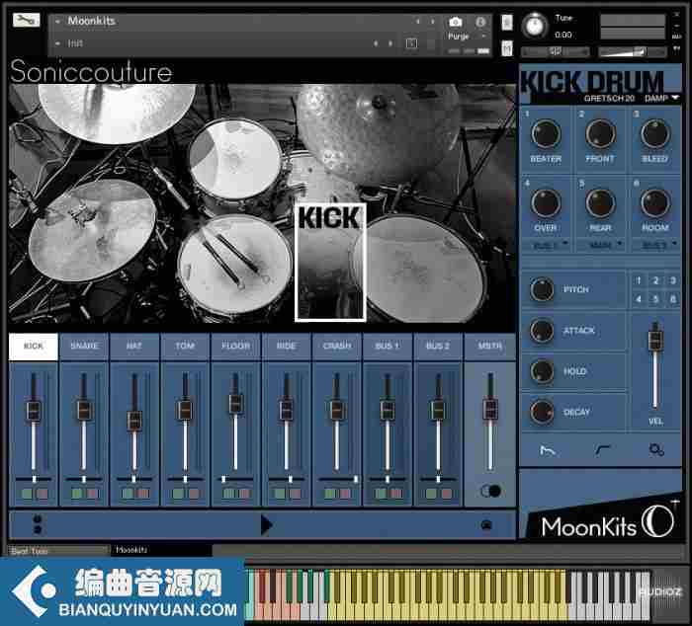Open the Purge dropdown menu
692x626 pixels.
coord(467,37)
